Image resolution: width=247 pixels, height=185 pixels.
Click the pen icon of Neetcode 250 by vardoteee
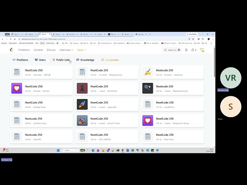coord(147,72)
